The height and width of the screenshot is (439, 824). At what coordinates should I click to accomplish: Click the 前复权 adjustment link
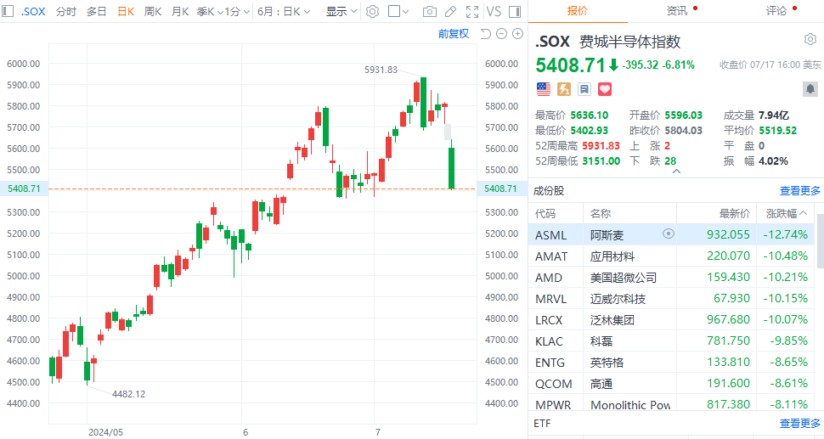[453, 34]
